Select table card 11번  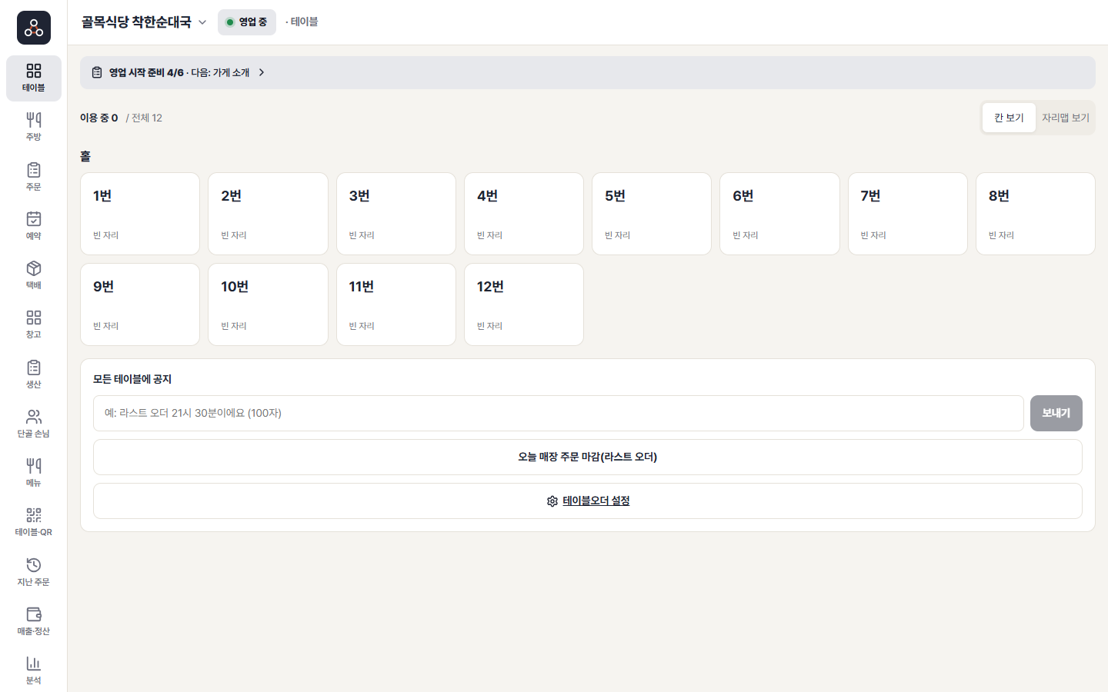[396, 304]
